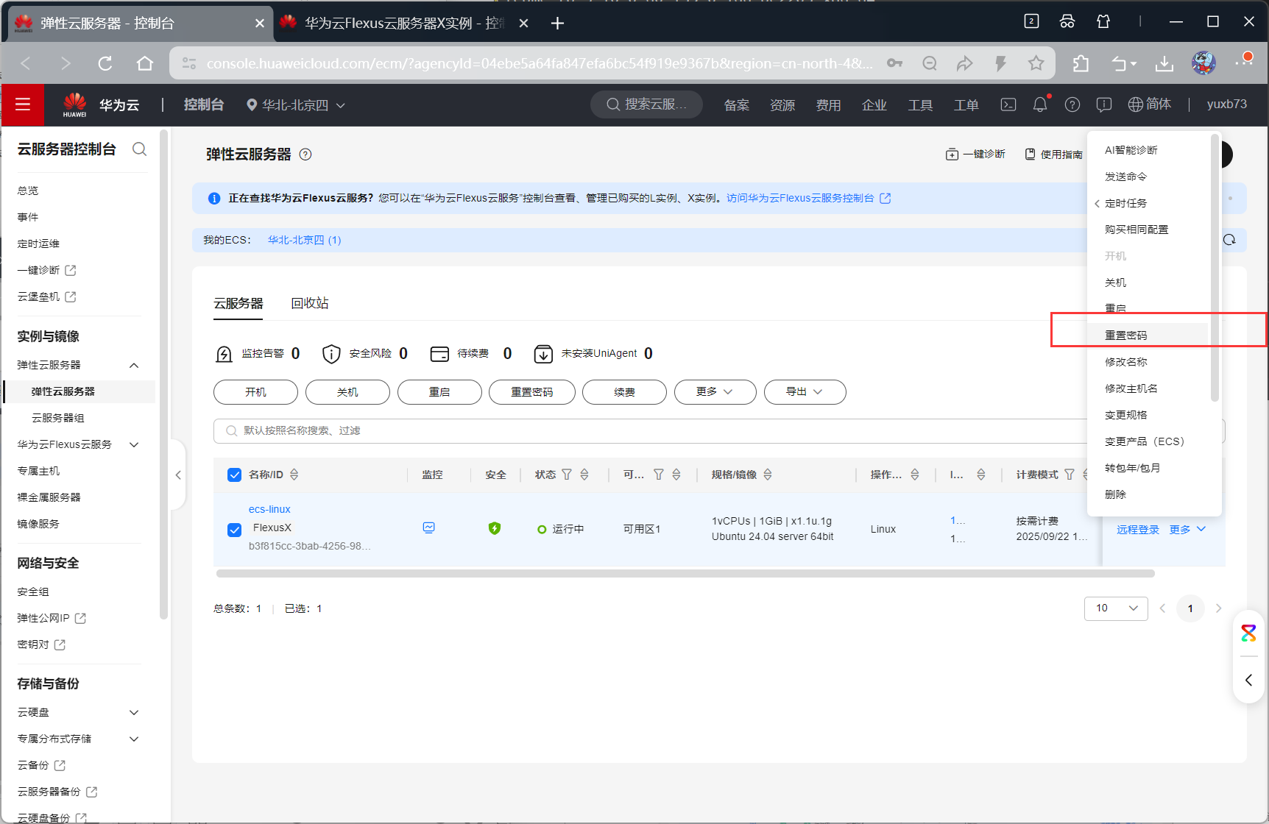Expand 云硬盘 sidebar group
This screenshot has height=824, width=1269.
pos(134,712)
